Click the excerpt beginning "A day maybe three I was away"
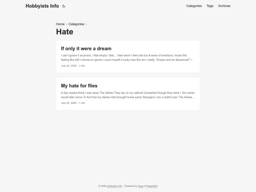 (x=128, y=95)
